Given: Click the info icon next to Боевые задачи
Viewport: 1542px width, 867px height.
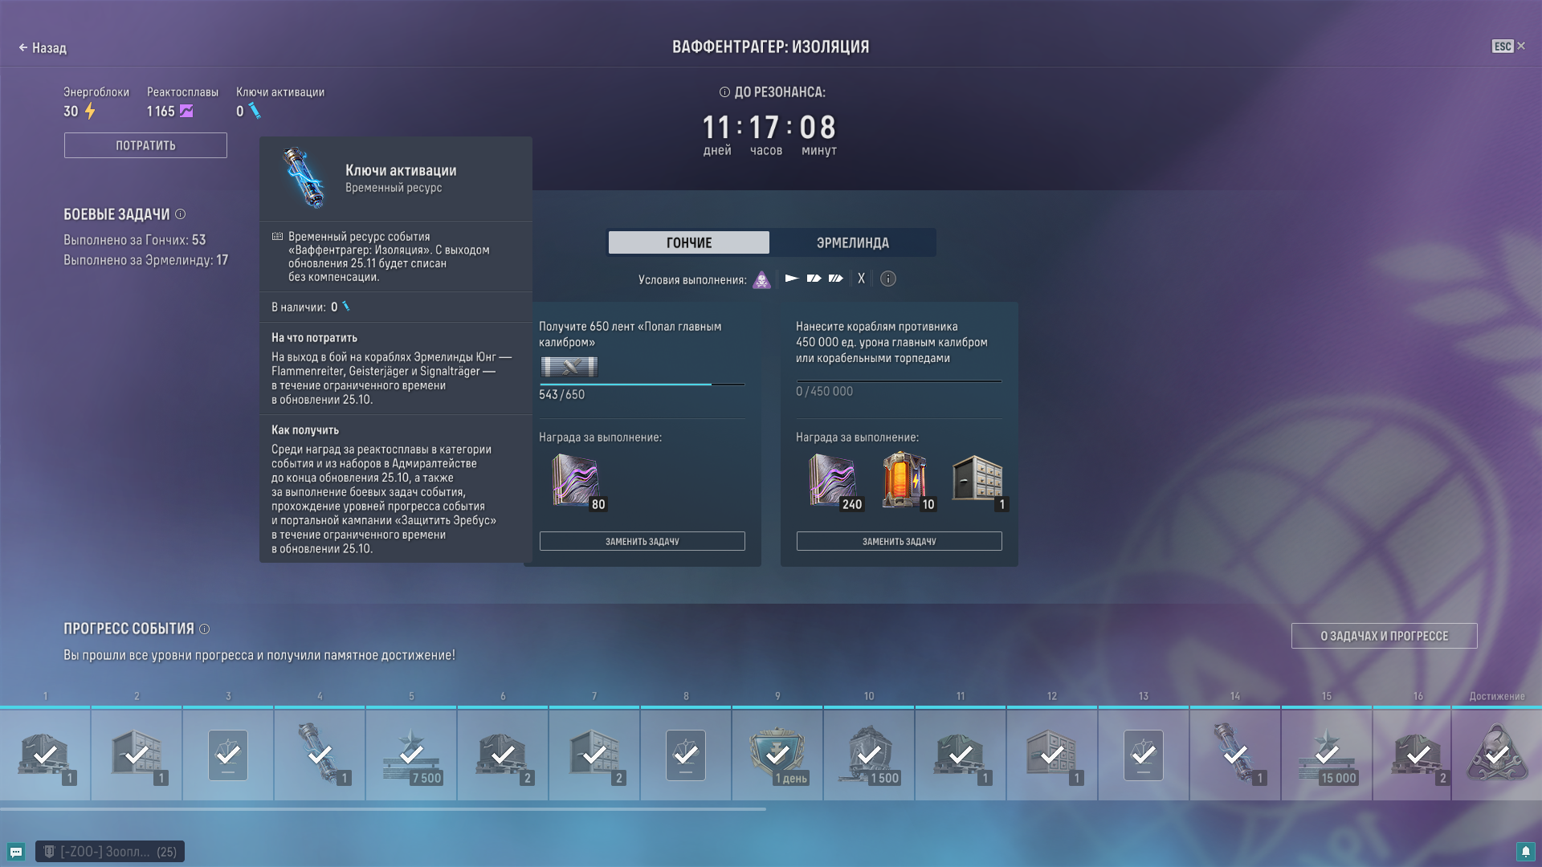Looking at the screenshot, I should pos(181,214).
